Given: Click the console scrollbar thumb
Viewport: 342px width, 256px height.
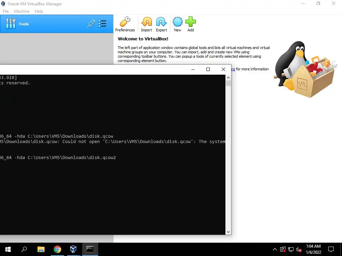Looking at the screenshot, I should pos(228,83).
